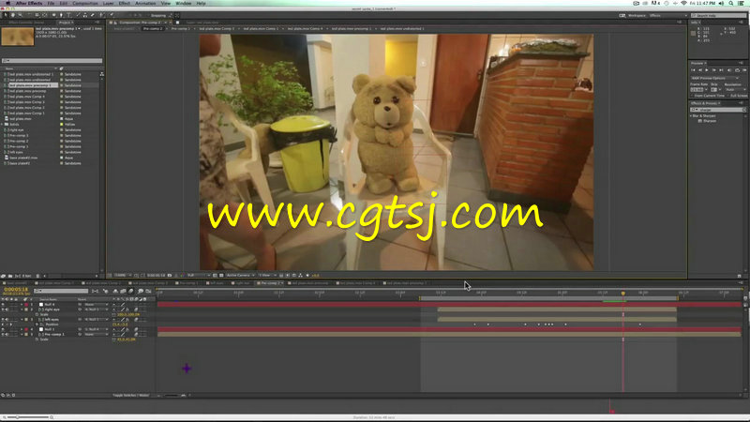The height and width of the screenshot is (422, 750).
Task: Select the Pen tool
Action: tap(61, 15)
